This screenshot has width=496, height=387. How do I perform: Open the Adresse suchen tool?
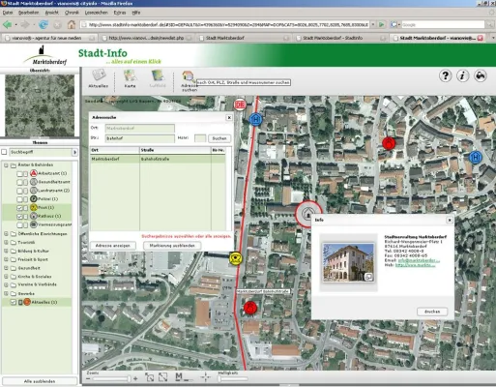(x=189, y=80)
